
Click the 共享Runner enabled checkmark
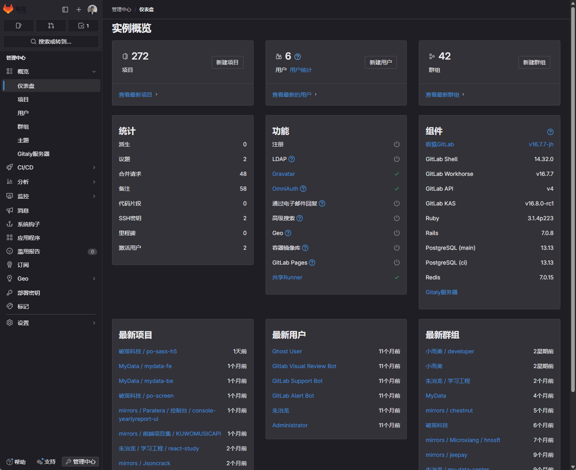(397, 277)
